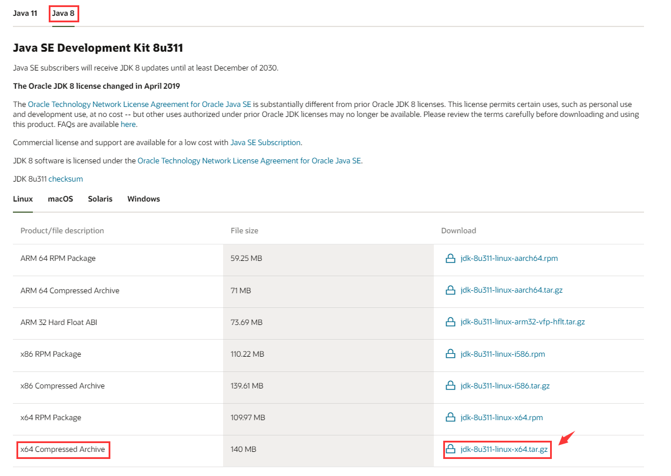Open the JDK 8u311 checksum link
The height and width of the screenshot is (476, 671).
[66, 179]
